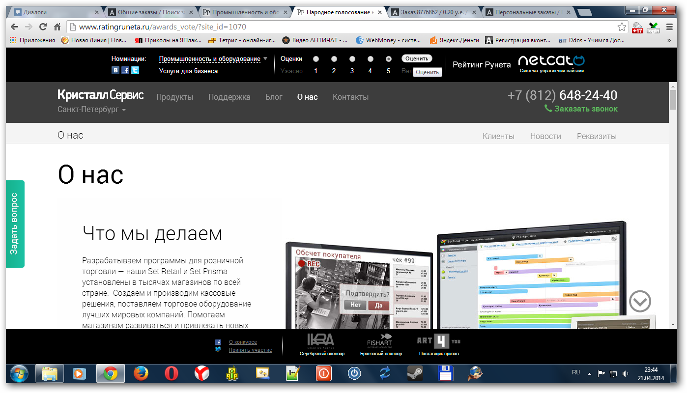Screen dimensions: 687x393
Task: Click the Нет button in screenshot image
Action: point(356,305)
